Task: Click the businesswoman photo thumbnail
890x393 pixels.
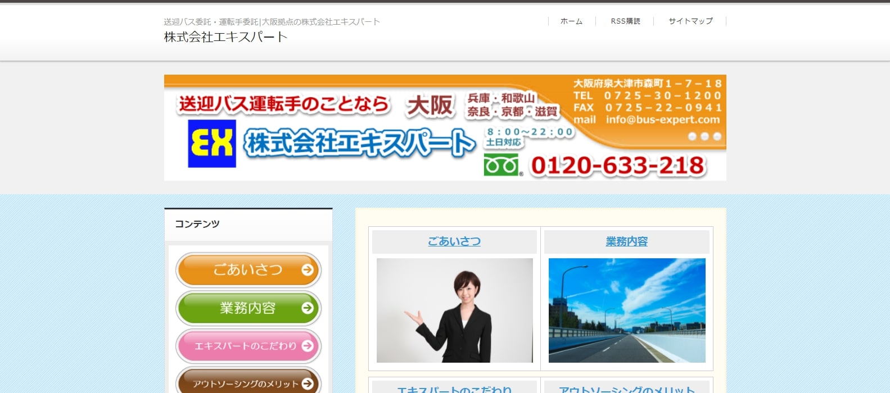Action: (454, 310)
